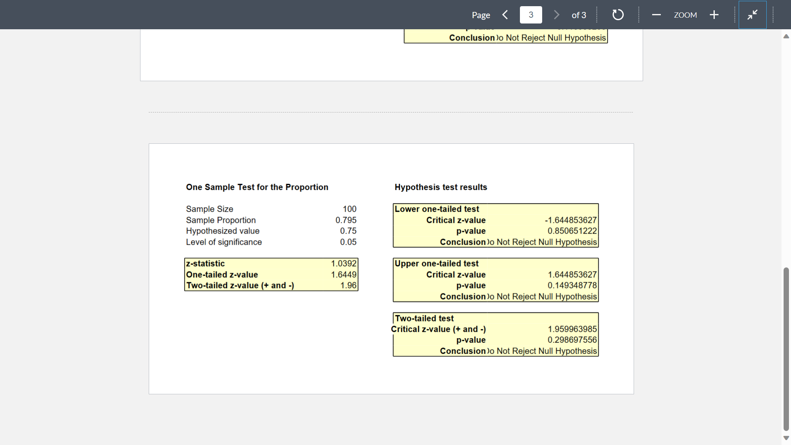Go to the next page
This screenshot has height=445, width=791.
(x=557, y=14)
